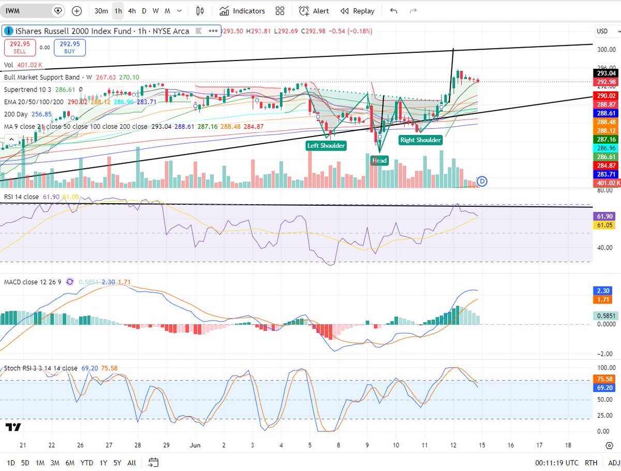This screenshot has height=471, width=621.
Task: Click the Left Shoulder label
Action: coord(326,145)
